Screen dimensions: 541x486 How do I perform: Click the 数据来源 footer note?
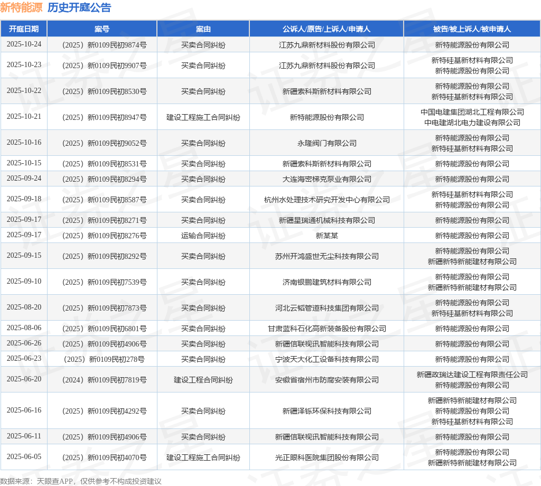81,481
